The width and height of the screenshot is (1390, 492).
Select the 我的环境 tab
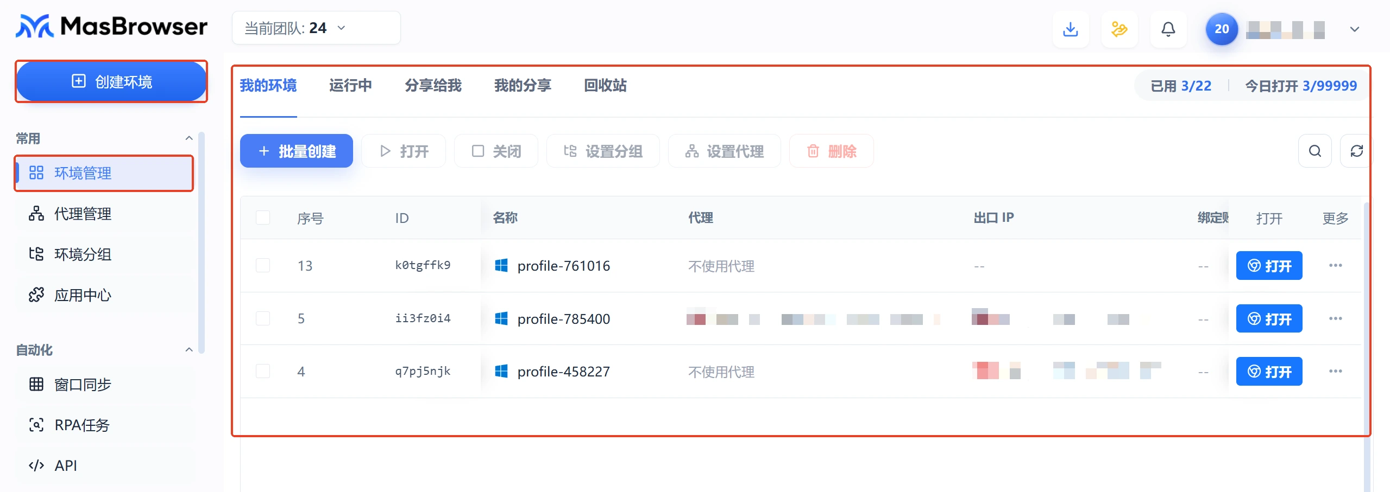pos(268,86)
